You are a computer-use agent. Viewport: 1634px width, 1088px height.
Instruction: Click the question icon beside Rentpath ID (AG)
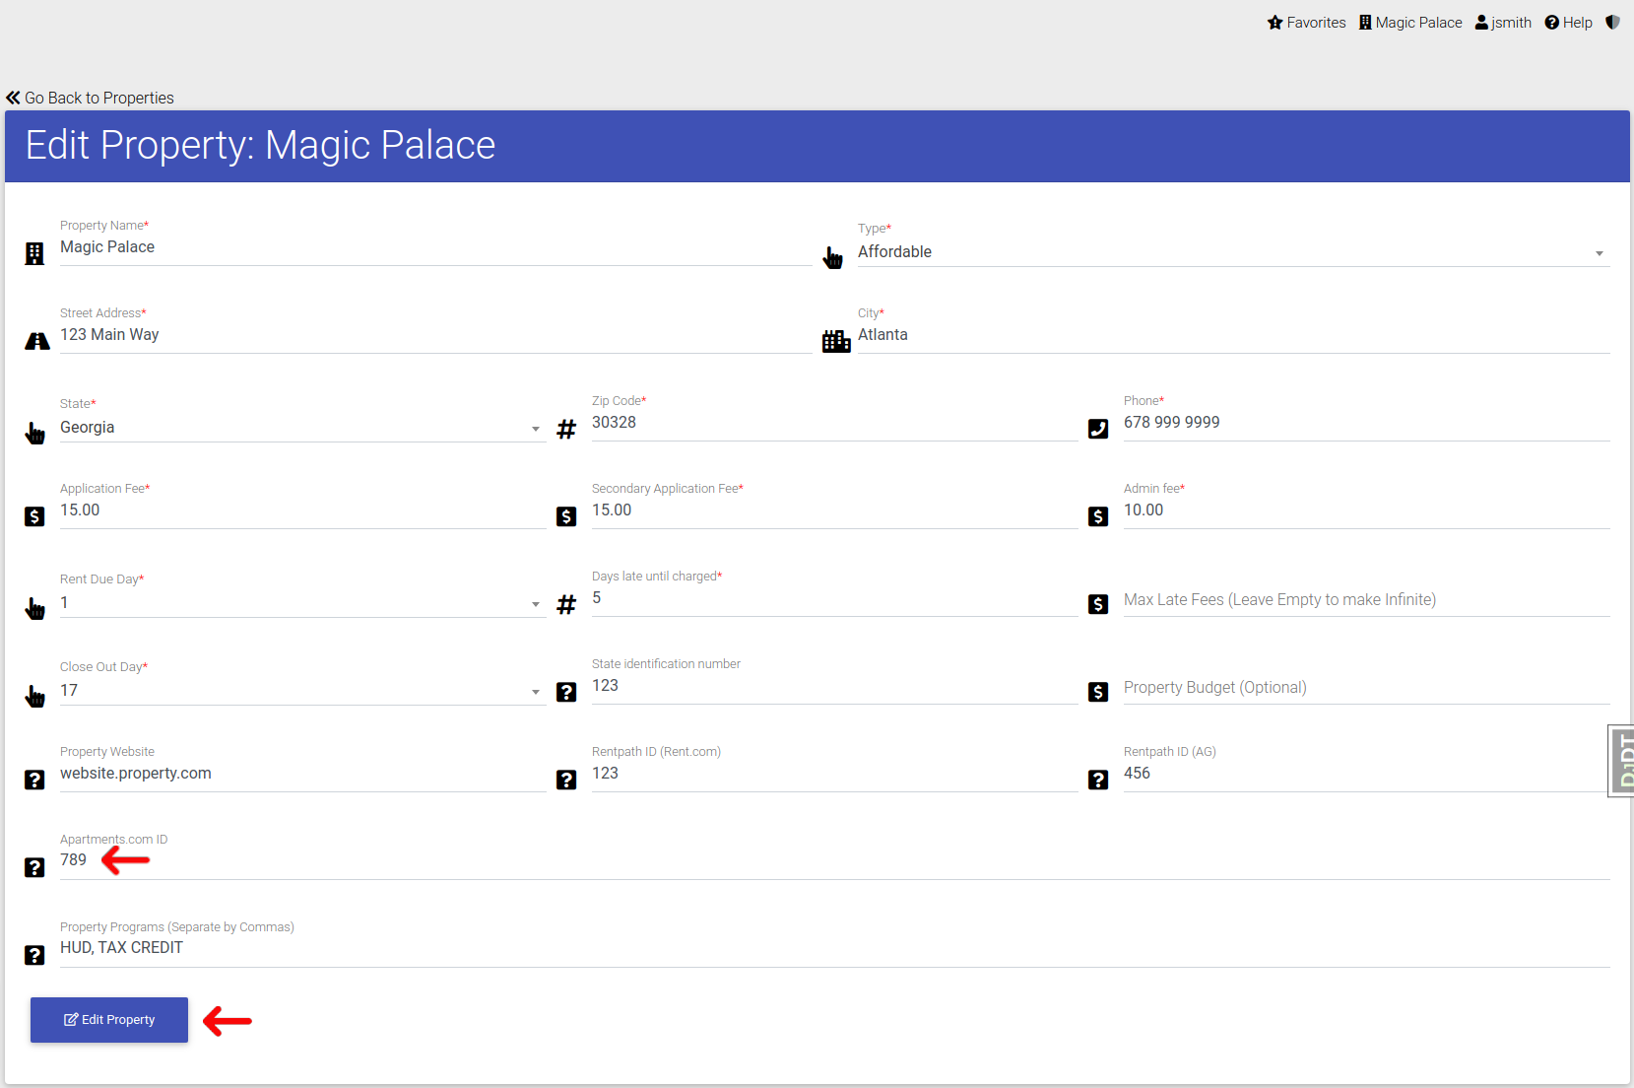[x=1098, y=780]
